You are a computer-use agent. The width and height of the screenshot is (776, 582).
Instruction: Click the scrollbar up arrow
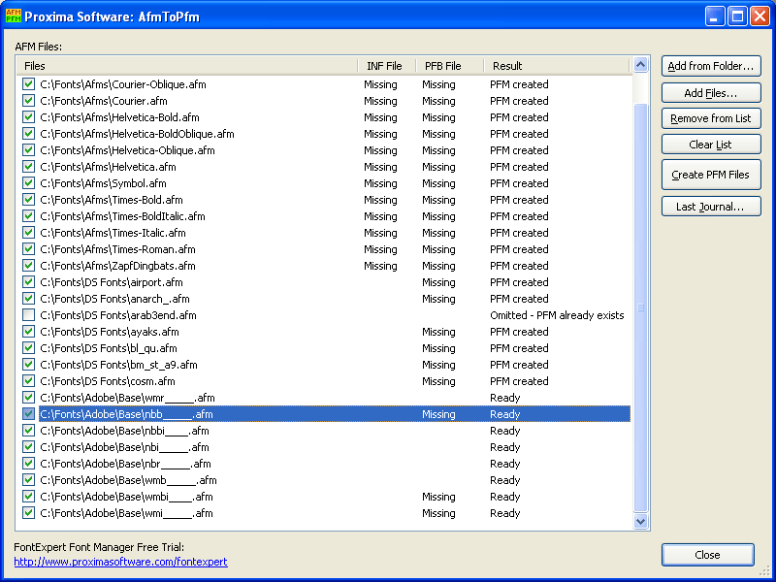tap(641, 65)
